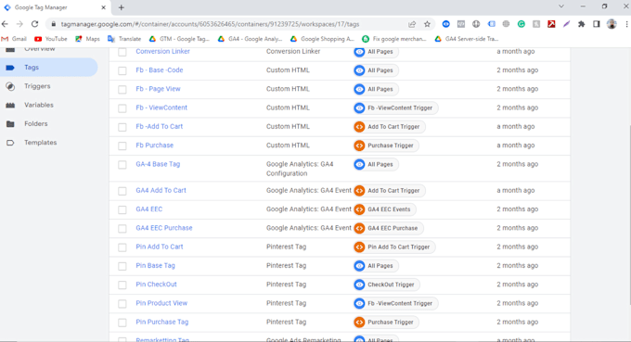The height and width of the screenshot is (342, 631).
Task: Open the Chrome profile avatar
Action: point(612,24)
